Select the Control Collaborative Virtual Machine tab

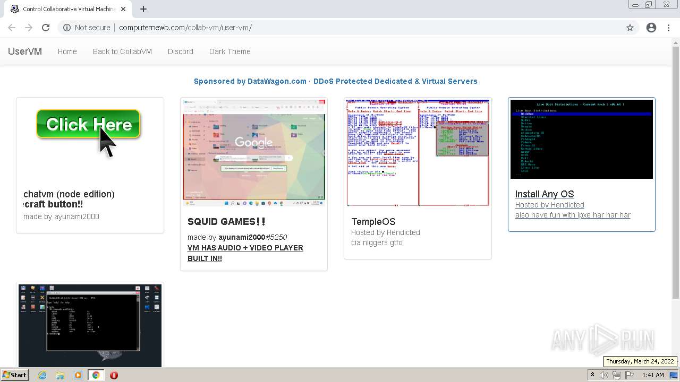click(x=69, y=9)
